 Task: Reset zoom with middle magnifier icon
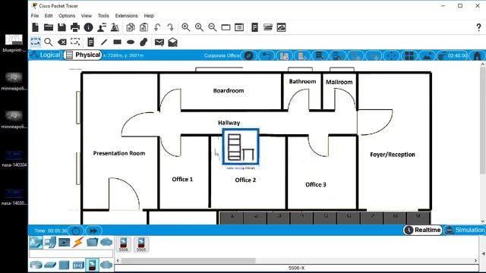(x=199, y=27)
